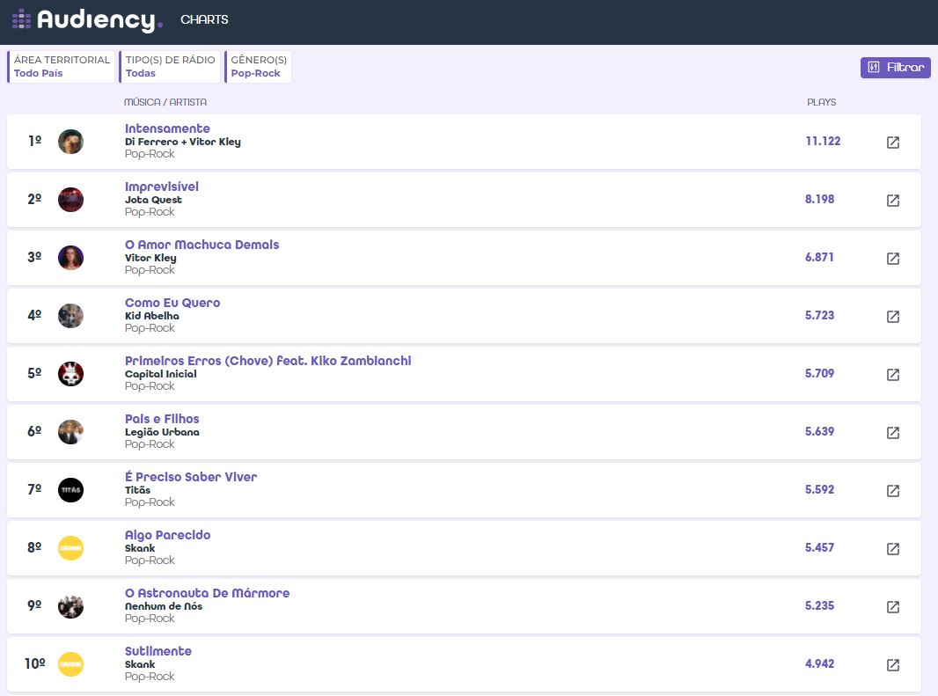Open the CHARTS menu item
Viewport: 938px width, 696px height.
(204, 19)
